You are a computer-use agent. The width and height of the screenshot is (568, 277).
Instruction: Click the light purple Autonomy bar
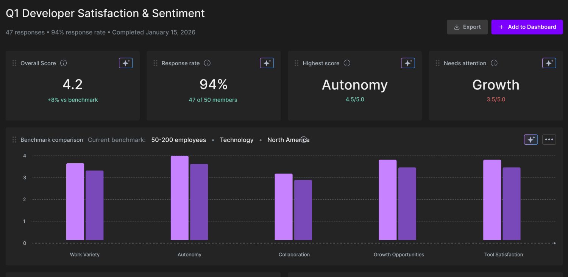pyautogui.click(x=179, y=198)
